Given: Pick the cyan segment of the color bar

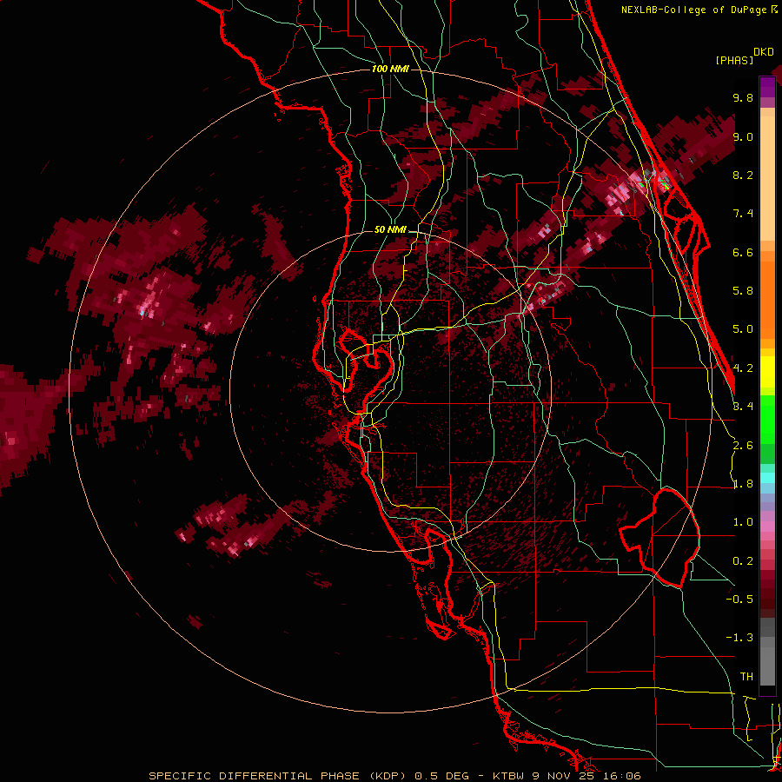Looking at the screenshot, I should (x=767, y=478).
